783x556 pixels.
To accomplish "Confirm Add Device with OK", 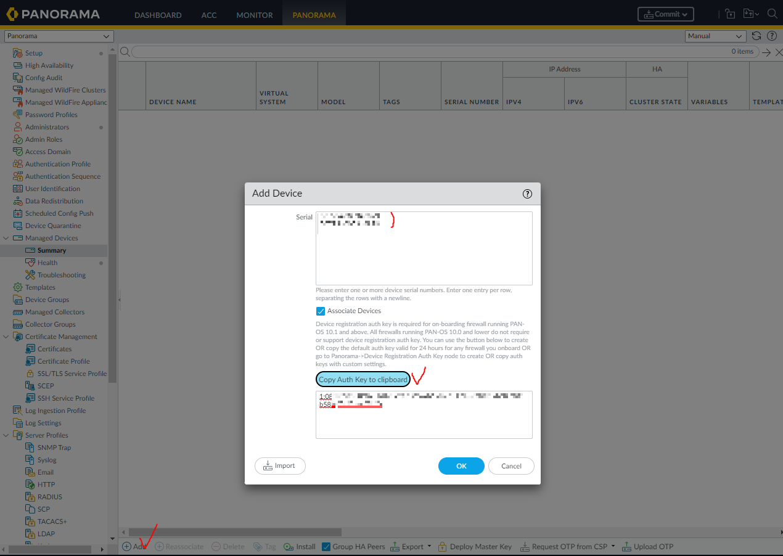I will coord(461,466).
